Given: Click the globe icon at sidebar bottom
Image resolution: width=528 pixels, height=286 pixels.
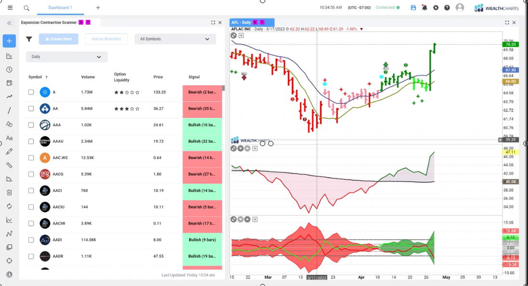Looking at the screenshot, I should pyautogui.click(x=9, y=274).
